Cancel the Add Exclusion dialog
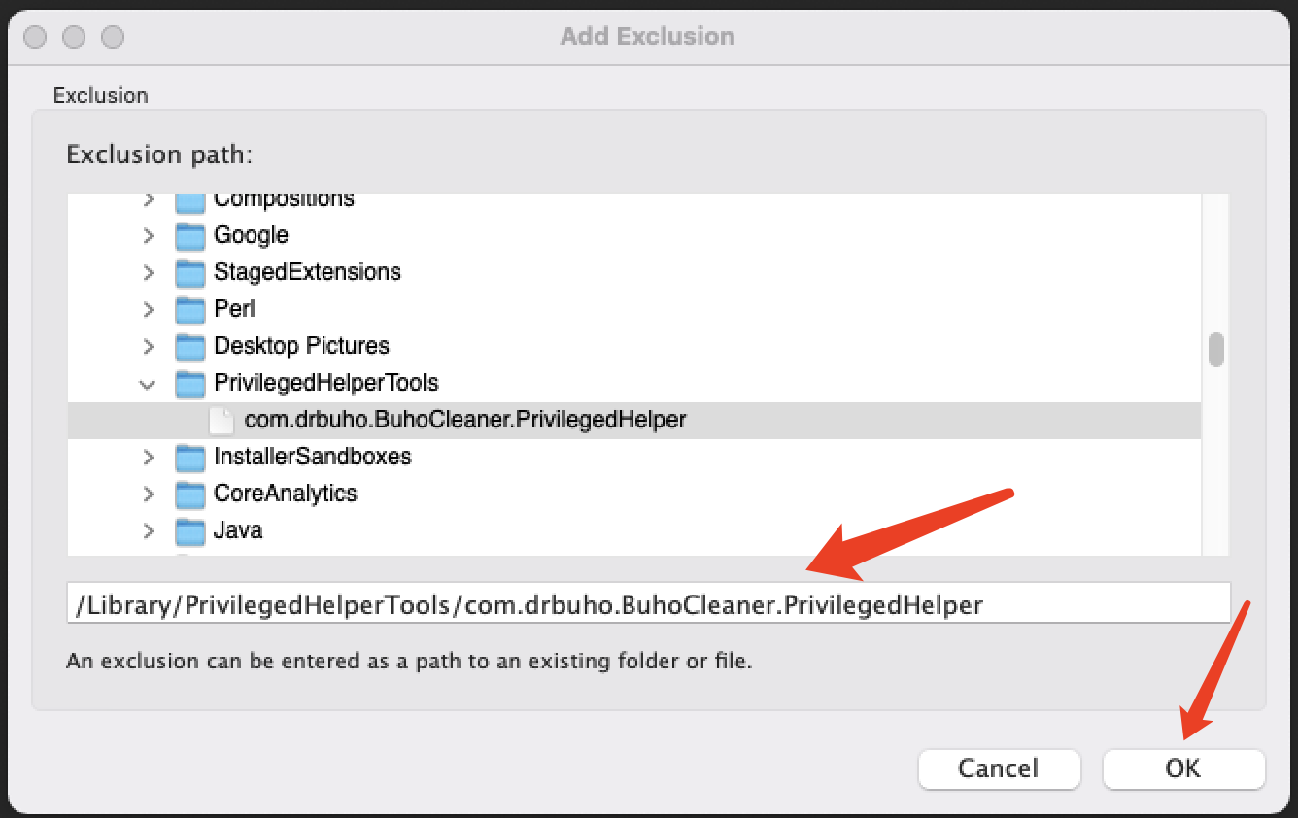The width and height of the screenshot is (1298, 818). tap(999, 768)
